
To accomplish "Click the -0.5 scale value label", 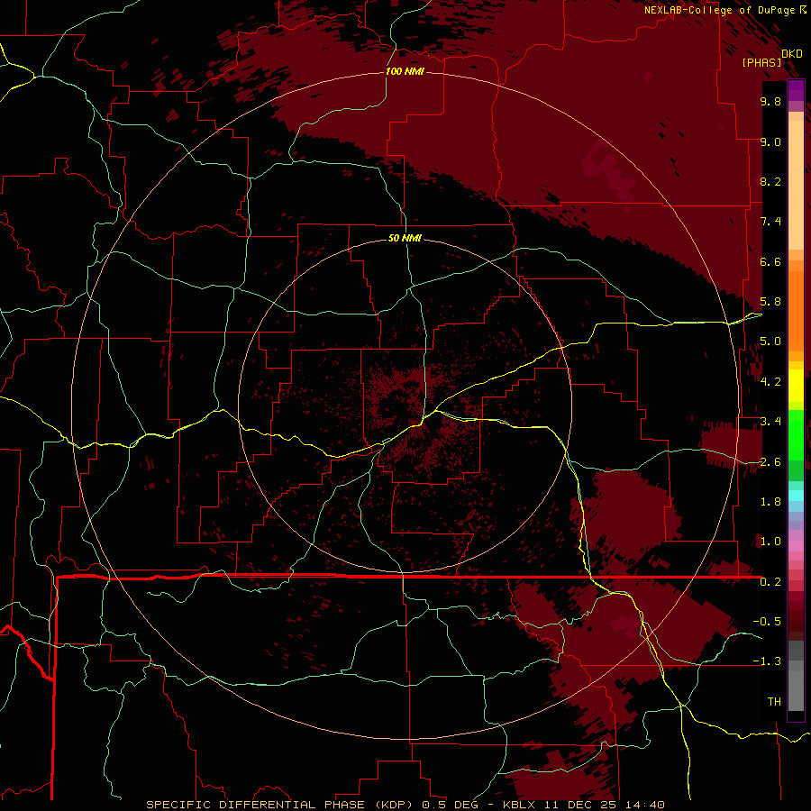I will (767, 622).
